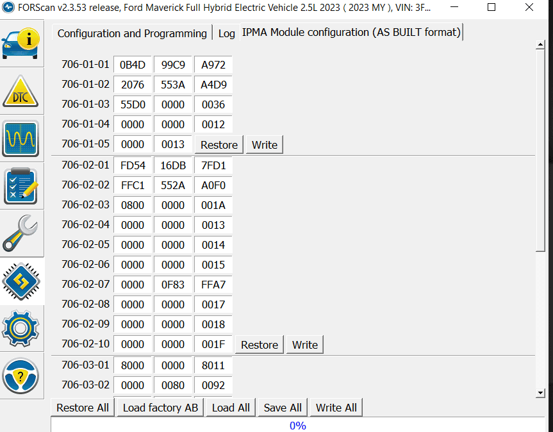Click field 2076 in row 706-01-02
The image size is (553, 432).
pyautogui.click(x=133, y=85)
